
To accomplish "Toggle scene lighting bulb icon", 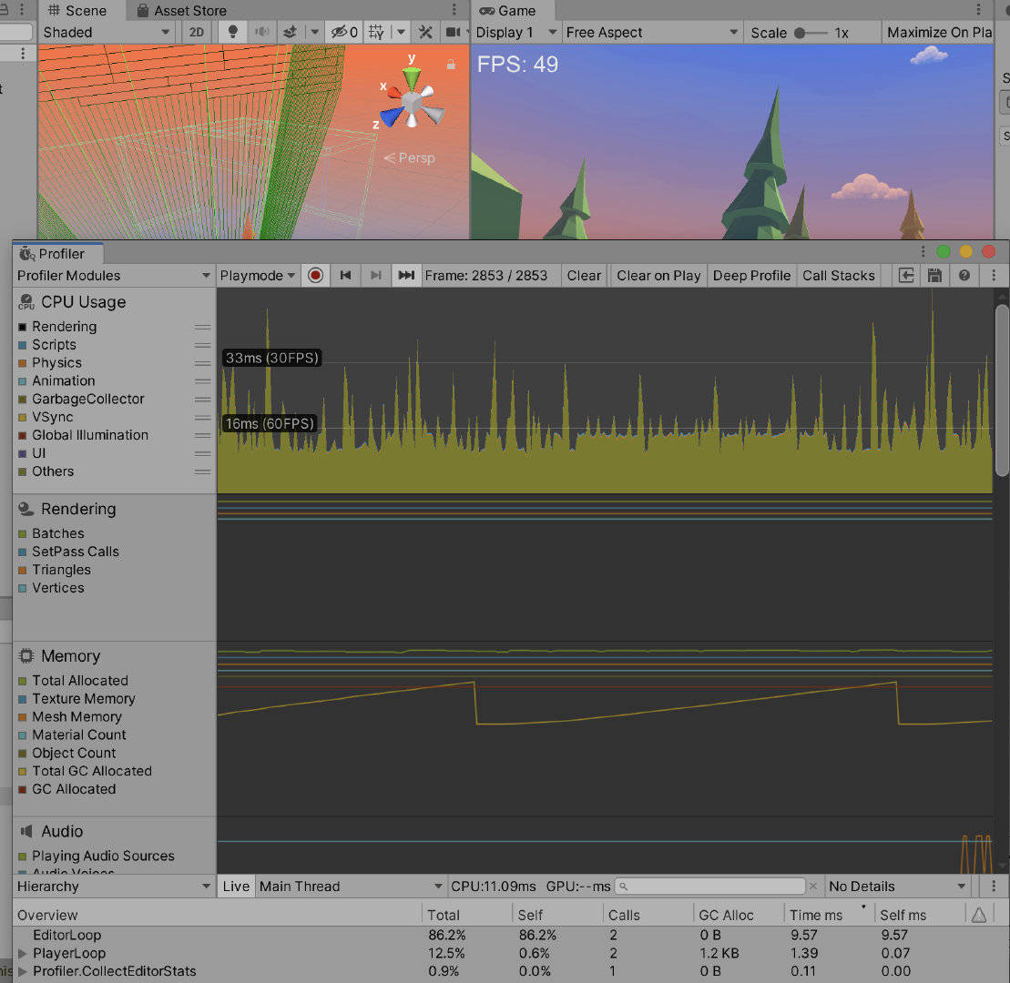I will (x=233, y=32).
